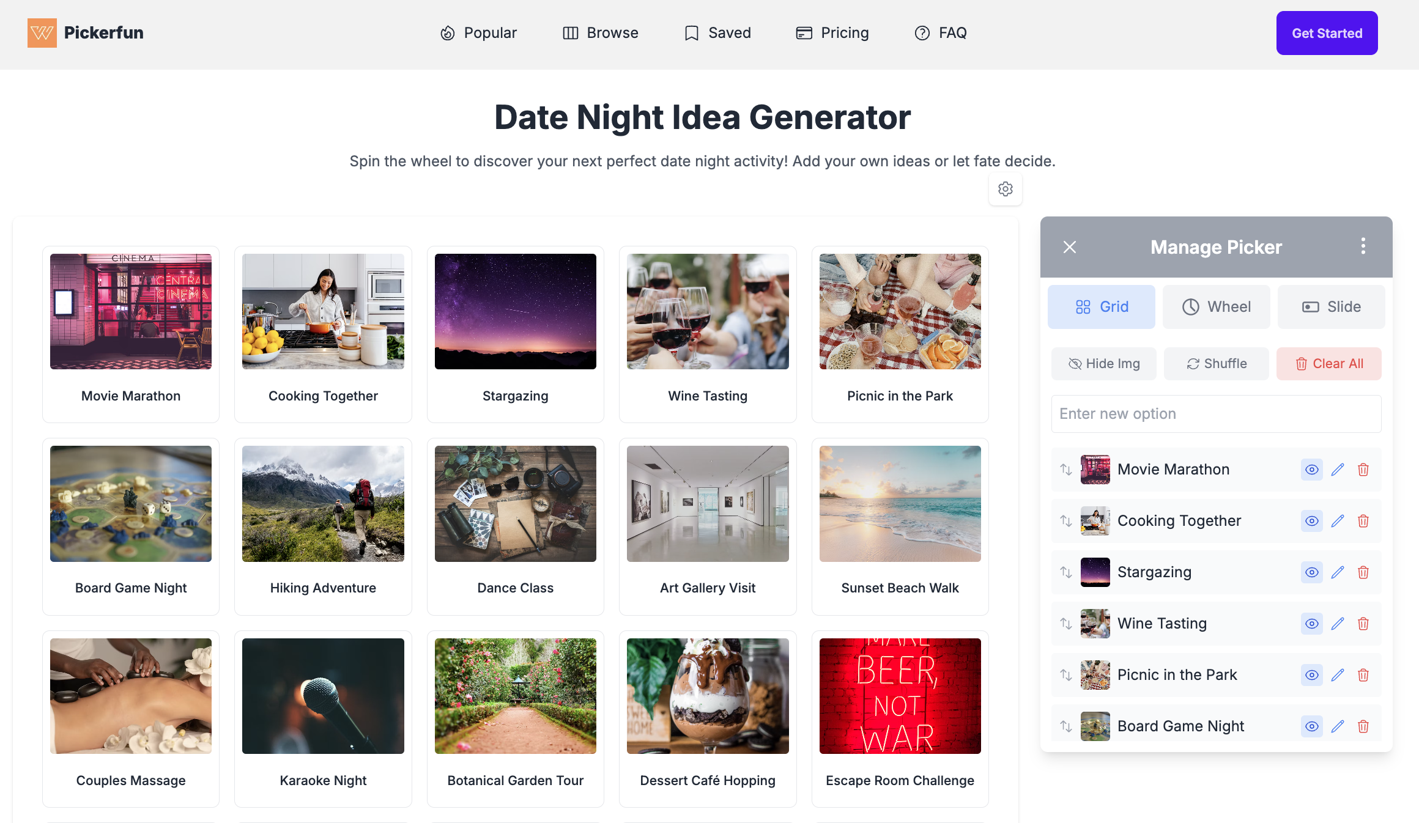Delete the Cooking Together option
Viewport: 1419px width, 823px height.
1363,521
